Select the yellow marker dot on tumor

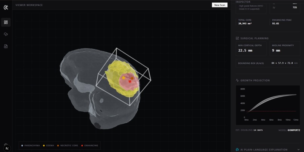coord(123,78)
